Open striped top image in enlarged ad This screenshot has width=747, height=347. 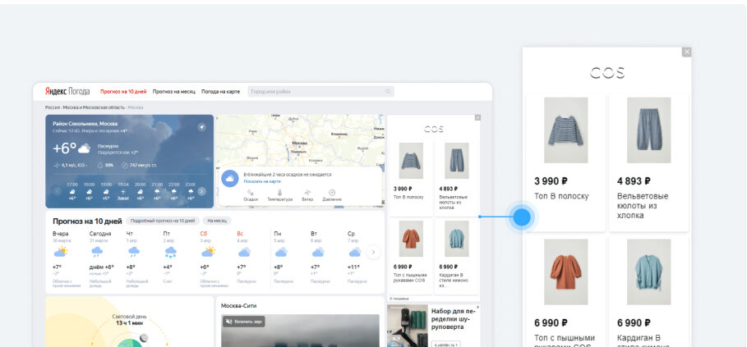566,130
